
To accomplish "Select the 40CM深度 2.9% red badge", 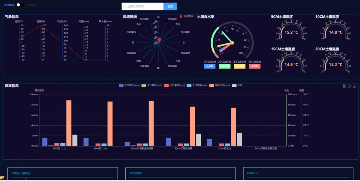I will tap(255, 66).
